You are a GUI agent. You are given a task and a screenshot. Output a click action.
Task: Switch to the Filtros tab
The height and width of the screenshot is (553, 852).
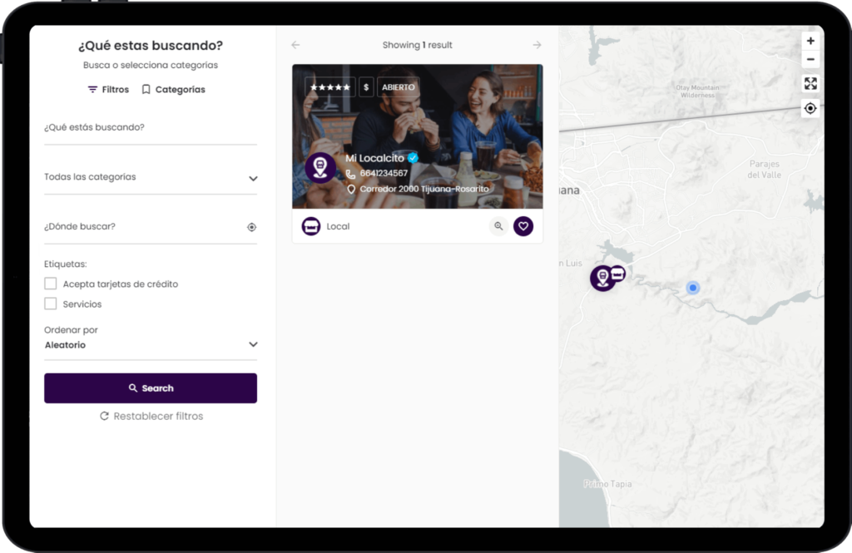[108, 90]
